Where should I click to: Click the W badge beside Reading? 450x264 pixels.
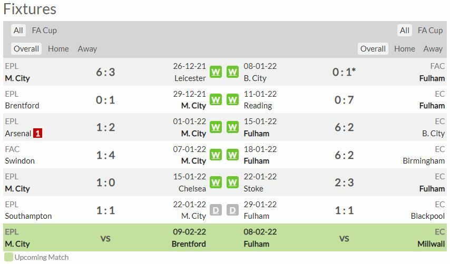pyautogui.click(x=232, y=100)
